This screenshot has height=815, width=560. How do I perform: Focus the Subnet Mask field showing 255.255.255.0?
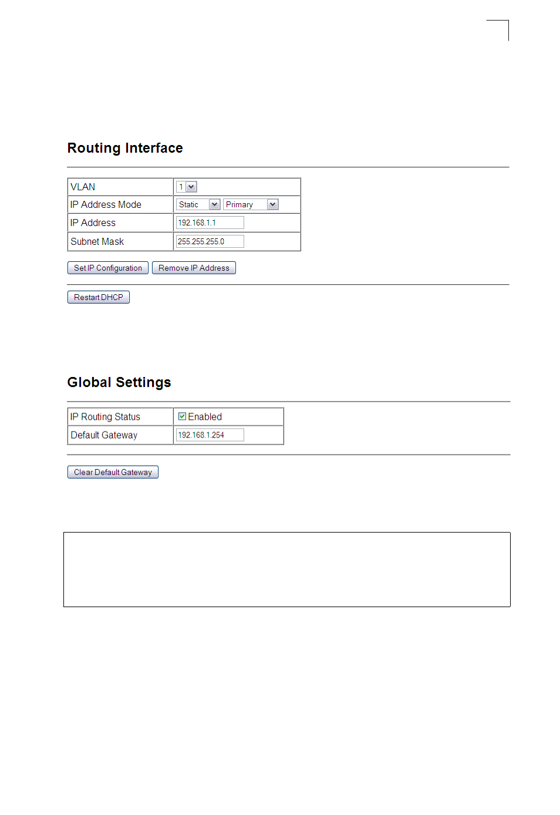[x=210, y=241]
